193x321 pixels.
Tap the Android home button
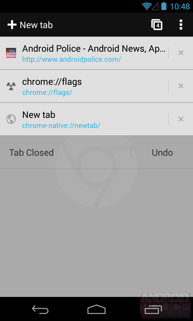tap(96, 309)
